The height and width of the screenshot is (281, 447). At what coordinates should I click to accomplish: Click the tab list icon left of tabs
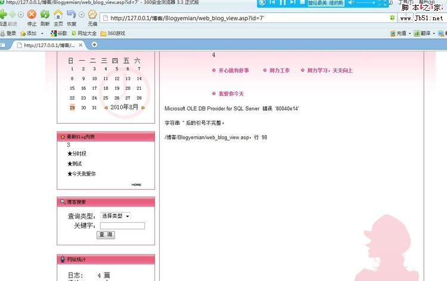3,45
